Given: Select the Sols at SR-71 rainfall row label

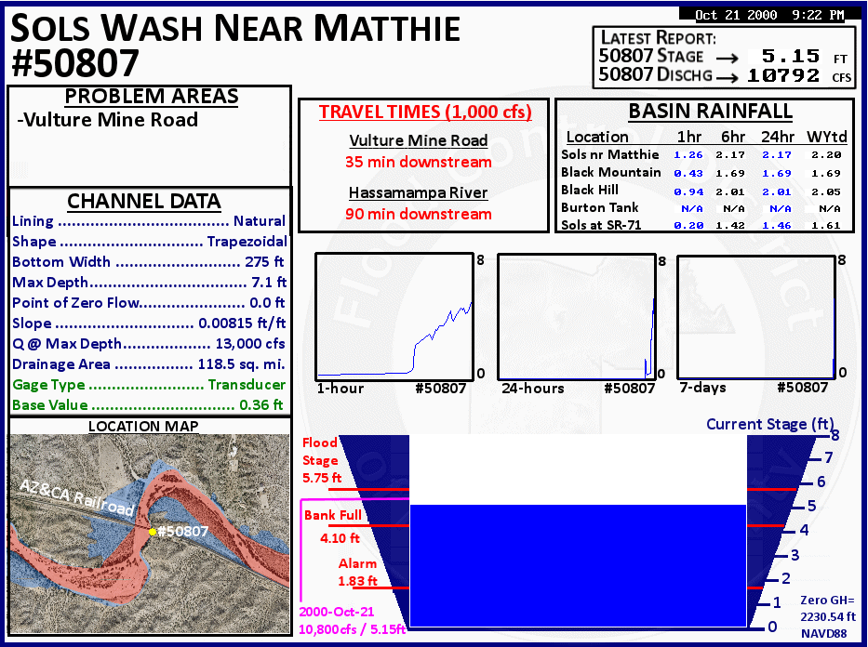Looking at the screenshot, I should [601, 225].
